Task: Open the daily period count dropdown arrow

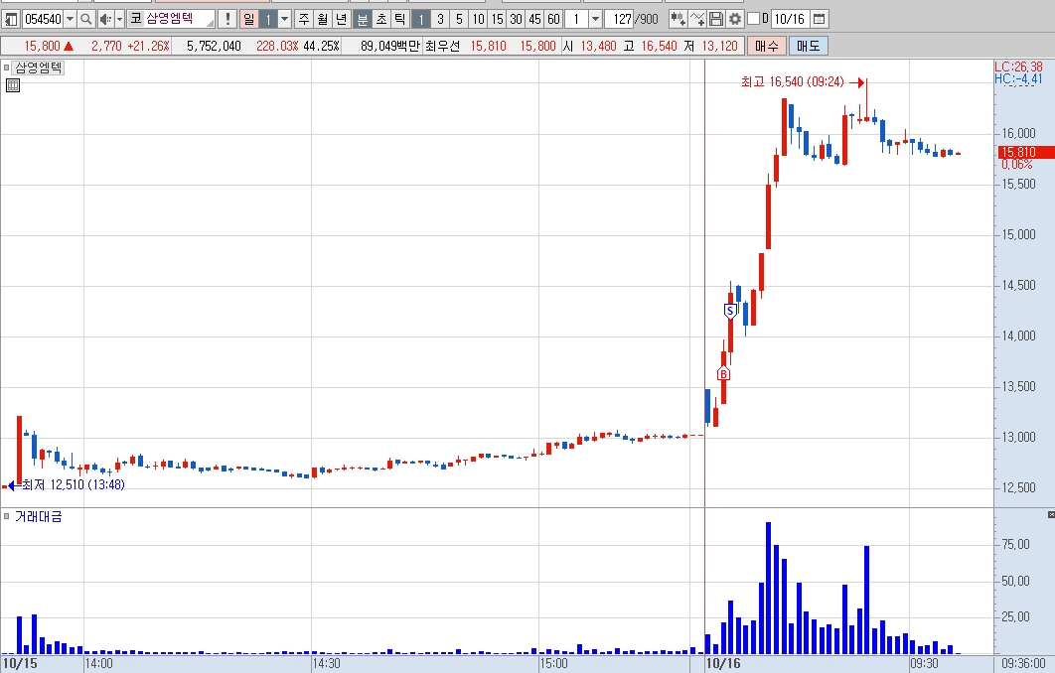Action: [x=284, y=19]
